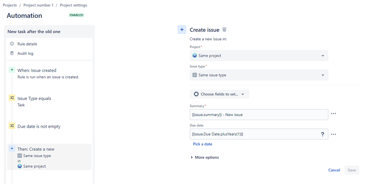Image resolution: width=370 pixels, height=184 pixels.
Task: Click the green plus trigger icon for Issue created
Action: click(12, 70)
